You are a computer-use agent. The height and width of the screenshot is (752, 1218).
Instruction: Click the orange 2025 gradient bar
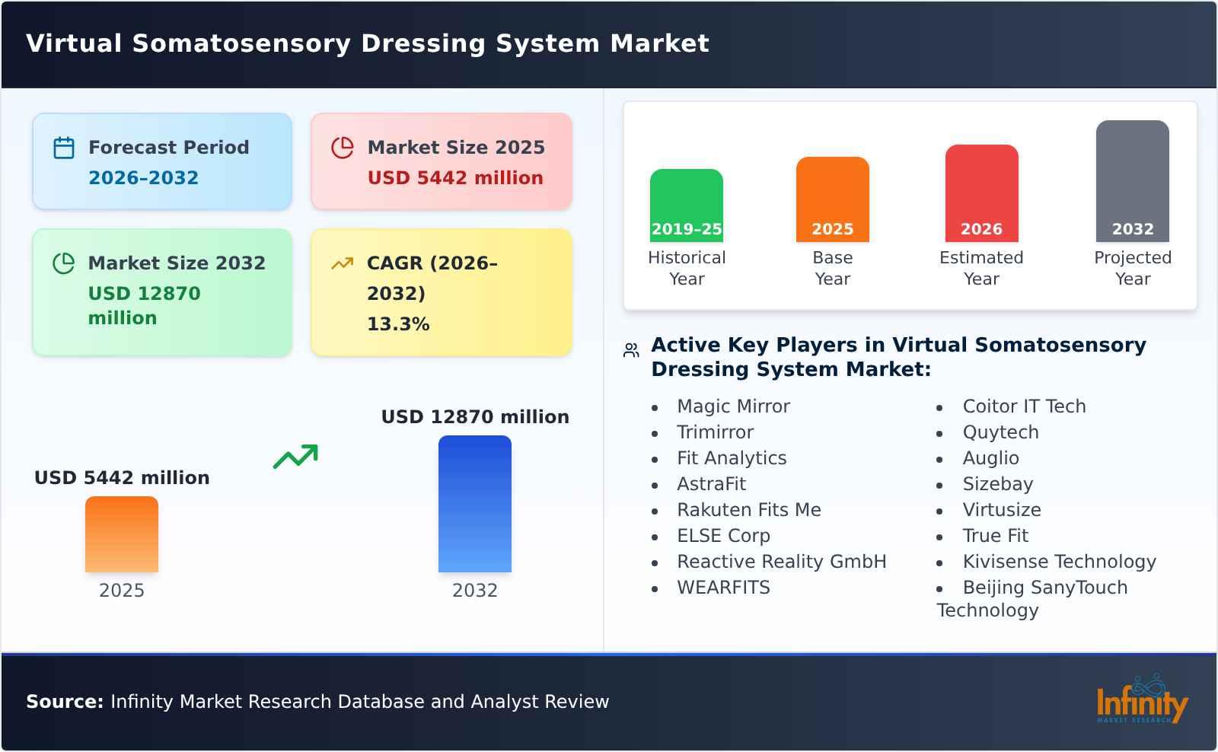[x=122, y=533]
